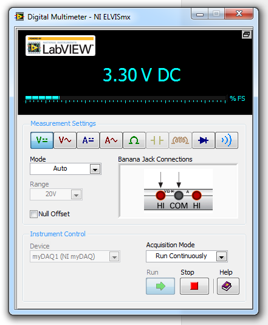Select AC voltage measurement mode

[65, 140]
